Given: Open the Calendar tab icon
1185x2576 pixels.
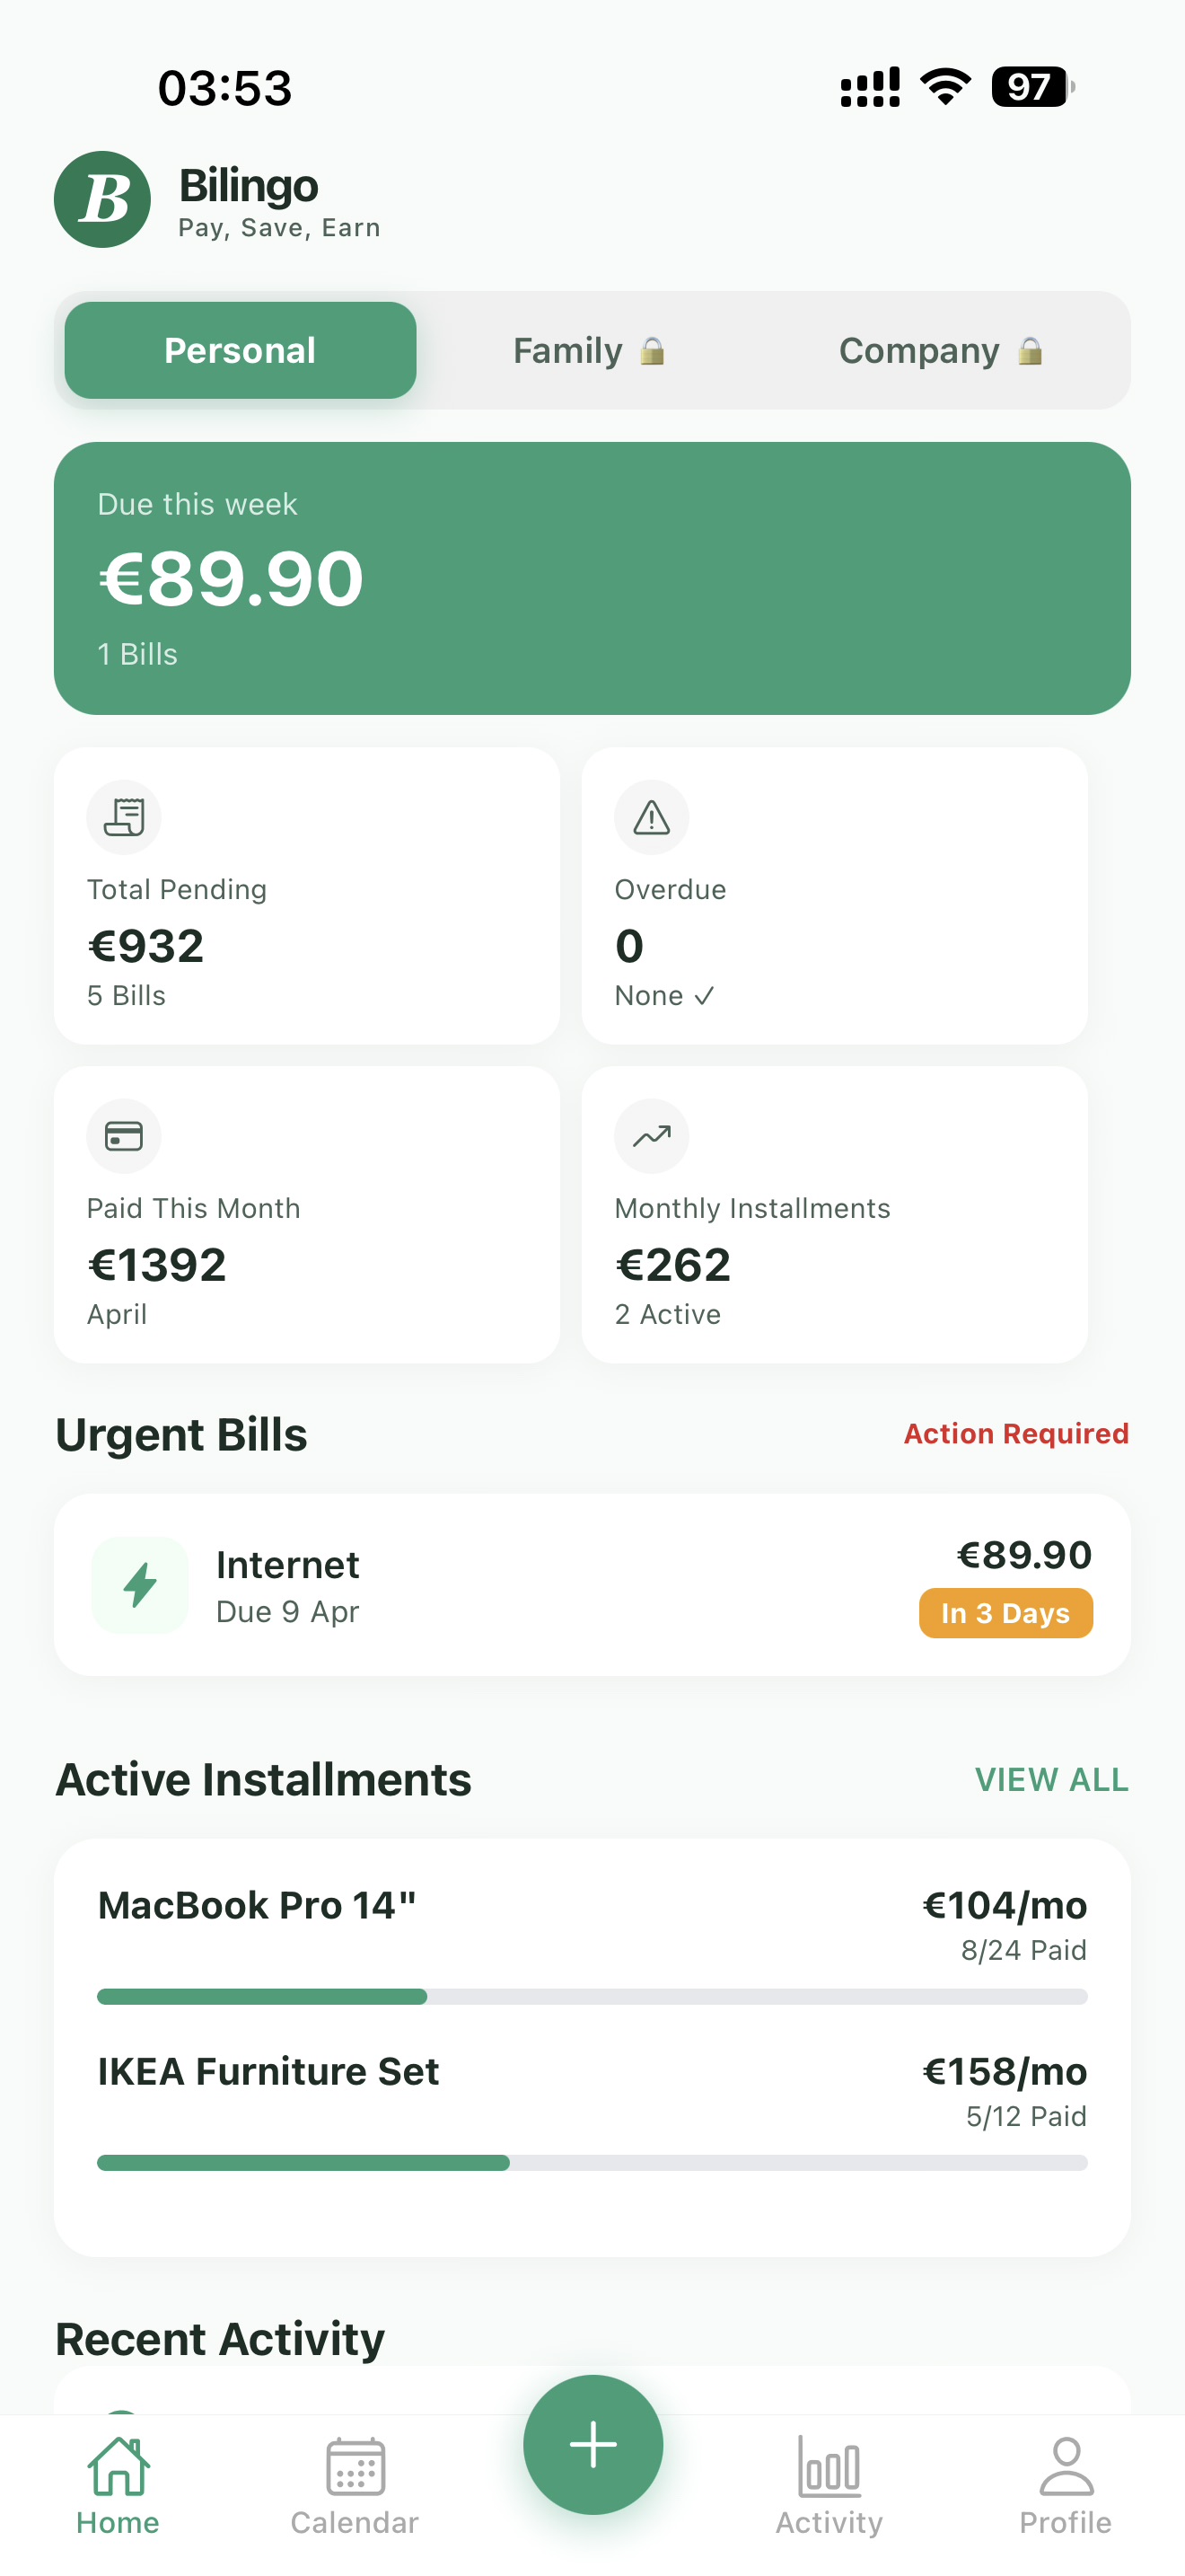Looking at the screenshot, I should point(355,2466).
